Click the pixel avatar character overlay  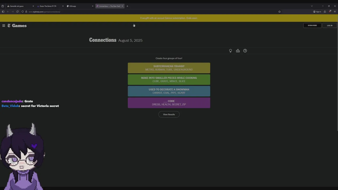[22, 156]
